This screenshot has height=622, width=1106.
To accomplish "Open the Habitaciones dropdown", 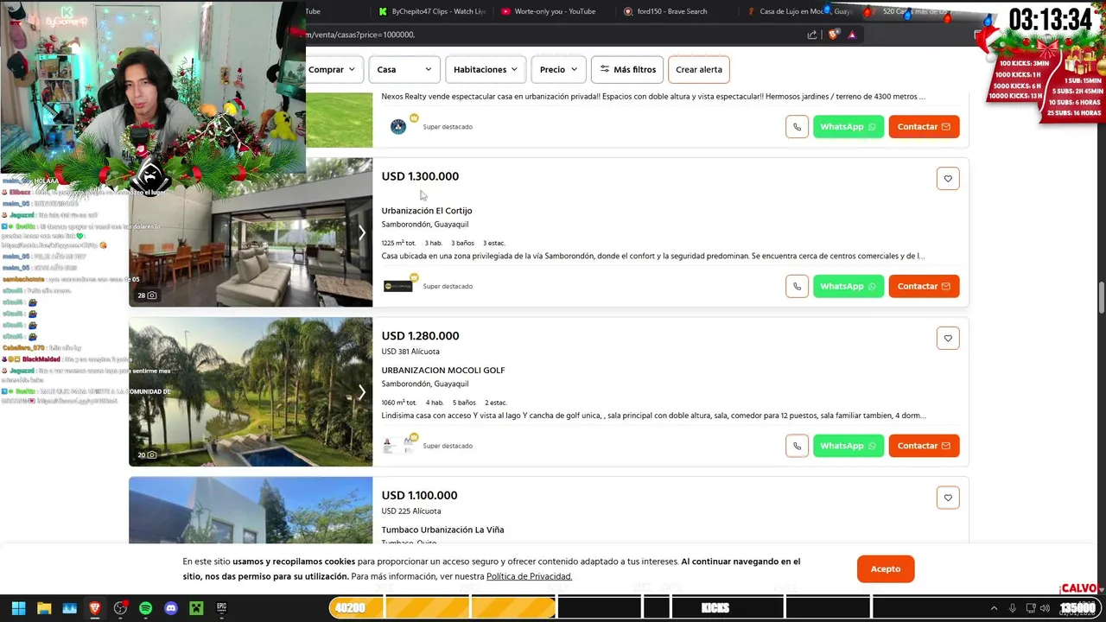I will click(486, 69).
